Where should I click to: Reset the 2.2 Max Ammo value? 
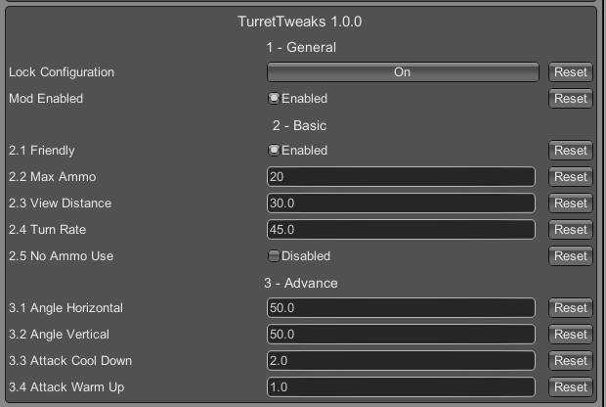click(x=571, y=177)
